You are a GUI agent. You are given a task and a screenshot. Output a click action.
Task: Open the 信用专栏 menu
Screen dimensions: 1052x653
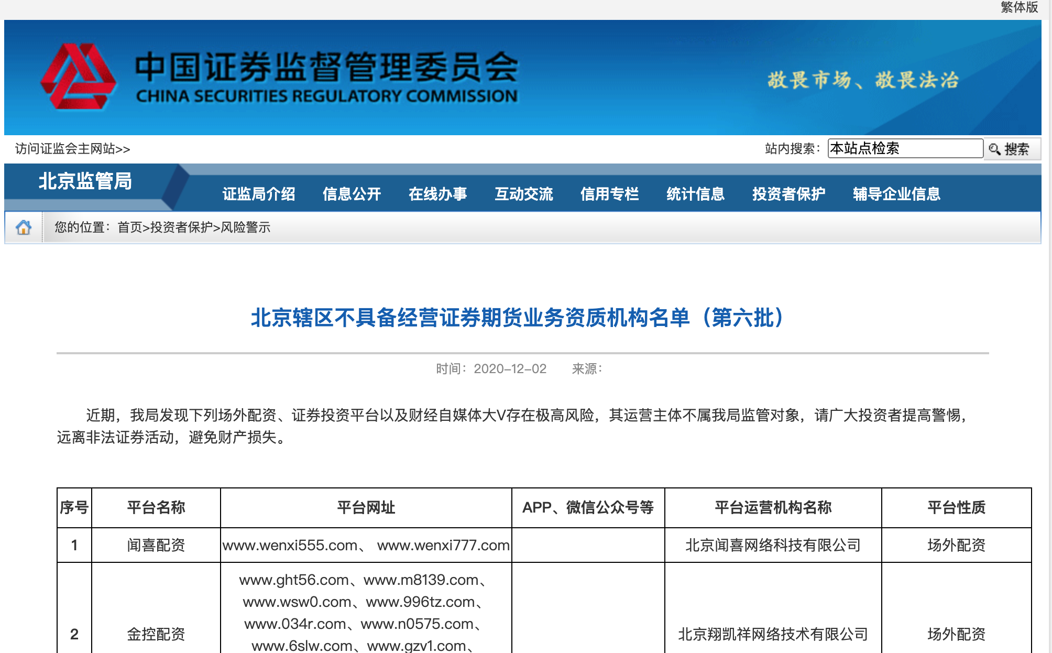[611, 194]
